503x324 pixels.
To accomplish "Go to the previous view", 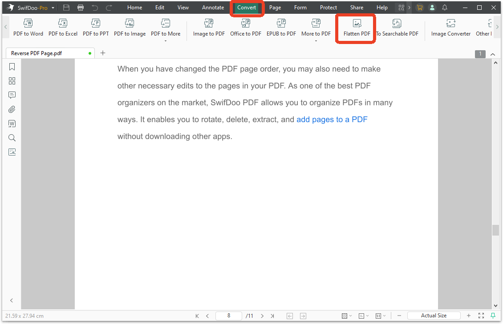I will click(x=290, y=316).
